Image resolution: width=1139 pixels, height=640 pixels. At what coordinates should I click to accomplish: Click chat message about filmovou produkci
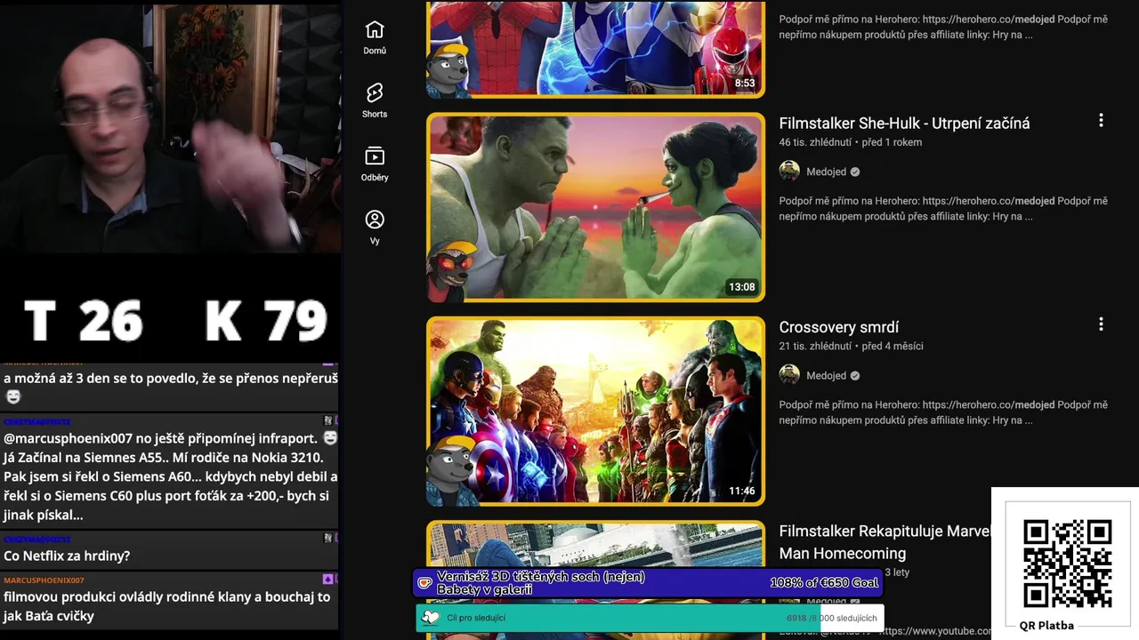167,606
